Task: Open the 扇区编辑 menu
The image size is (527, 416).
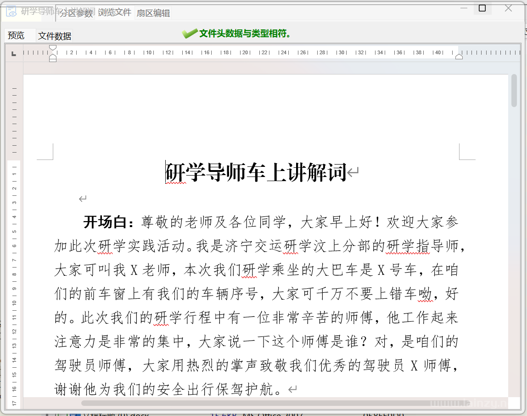Action: (154, 13)
